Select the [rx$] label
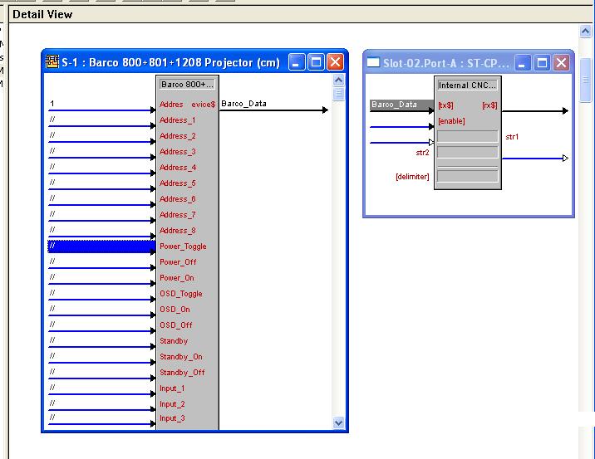 click(489, 105)
